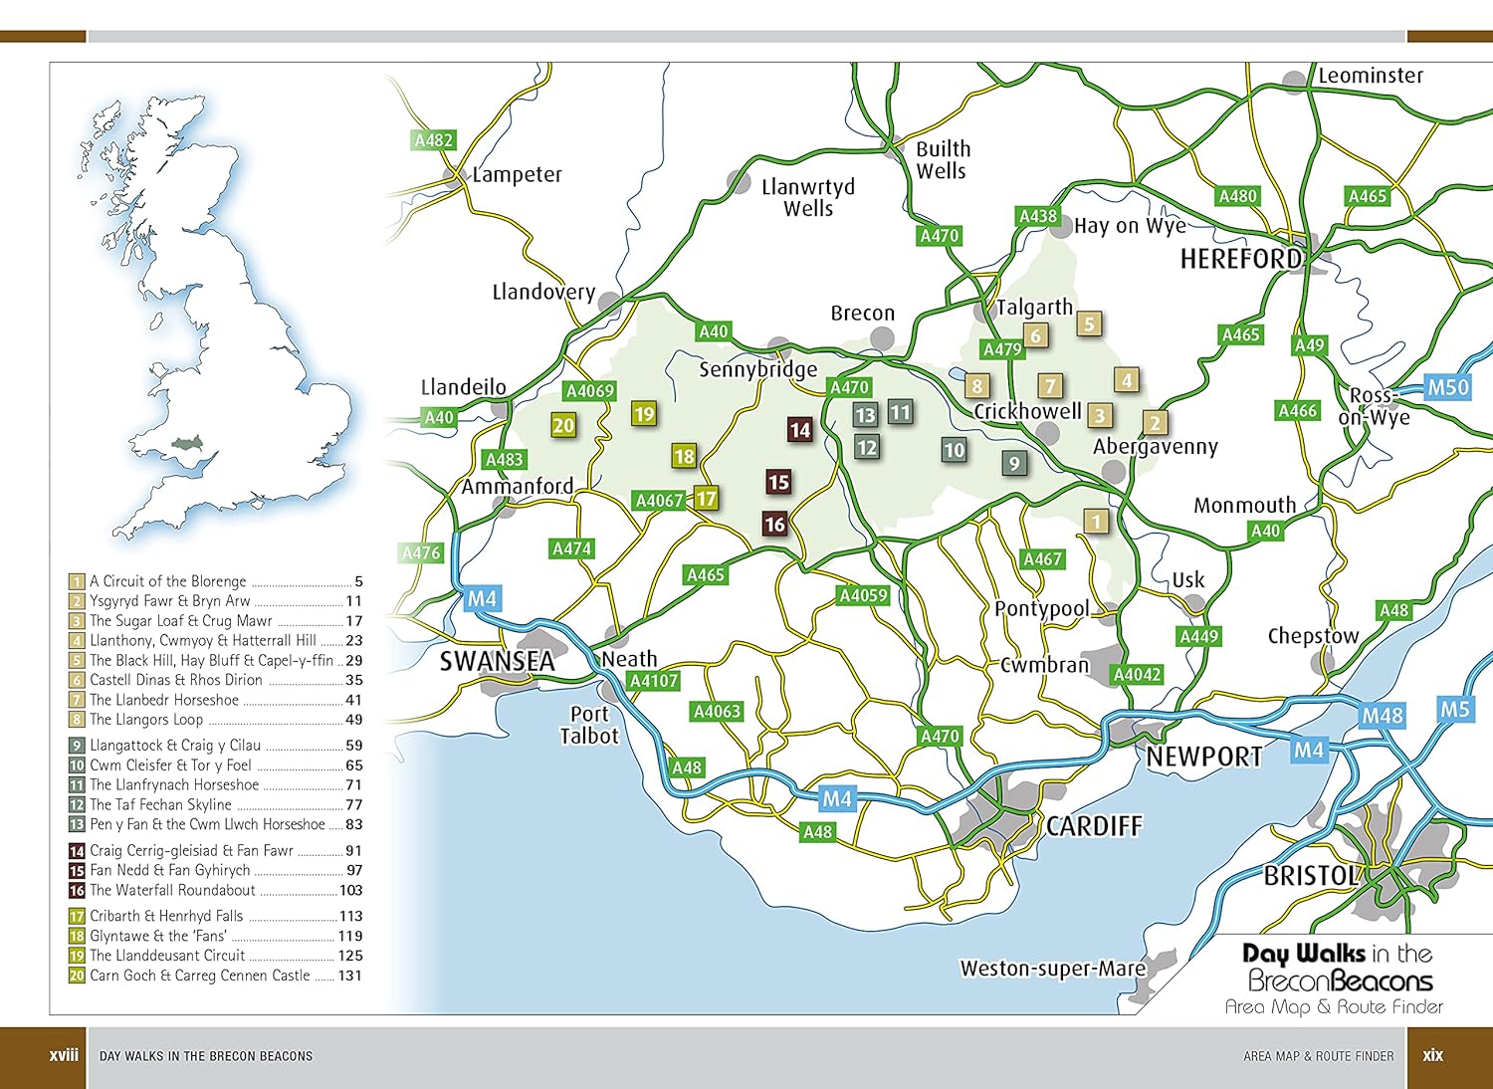Click the M48 motorway badge
The height and width of the screenshot is (1089, 1493).
click(x=1382, y=716)
